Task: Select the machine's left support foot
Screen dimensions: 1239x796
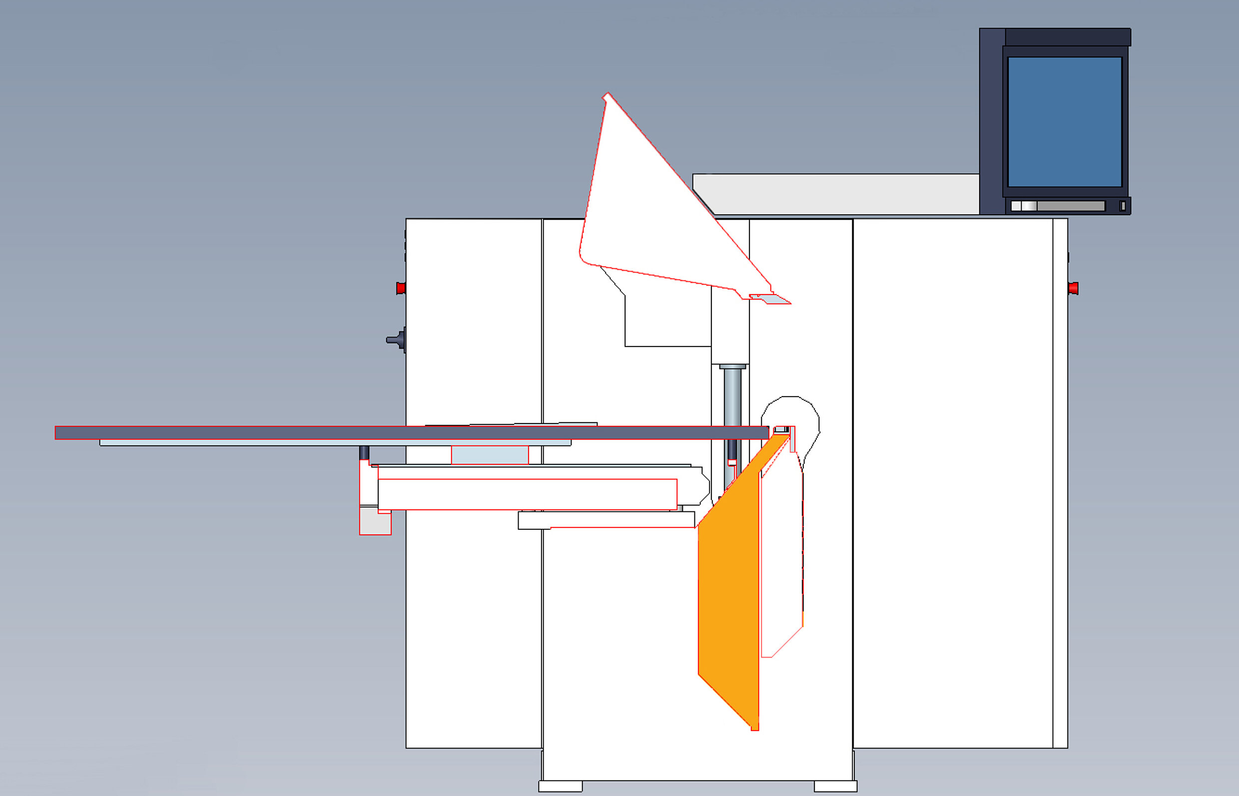Action: 560,786
